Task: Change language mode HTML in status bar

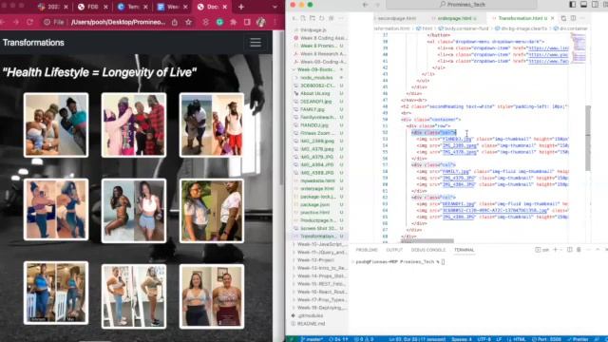Action: coord(517,339)
